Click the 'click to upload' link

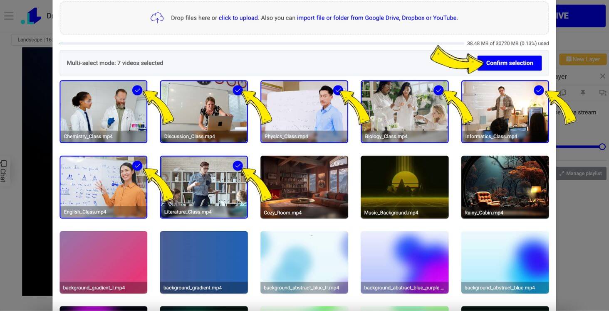click(238, 18)
